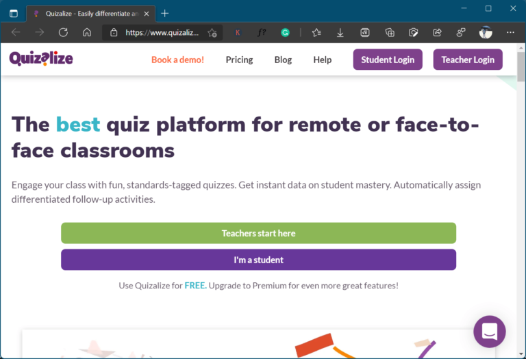Open the feedback icon in toolbar

[x=461, y=33]
